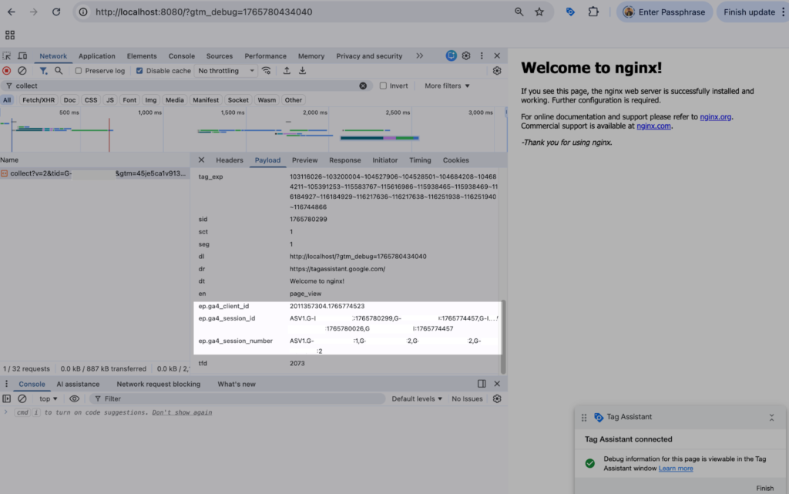
Task: Toggle device toolbar icon in DevTools
Action: tap(22, 56)
